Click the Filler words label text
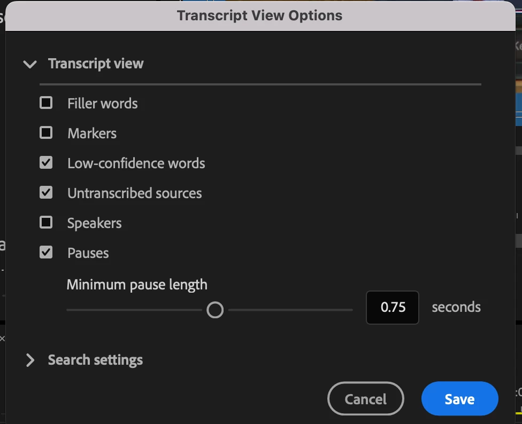Image resolution: width=522 pixels, height=424 pixels. pos(103,104)
